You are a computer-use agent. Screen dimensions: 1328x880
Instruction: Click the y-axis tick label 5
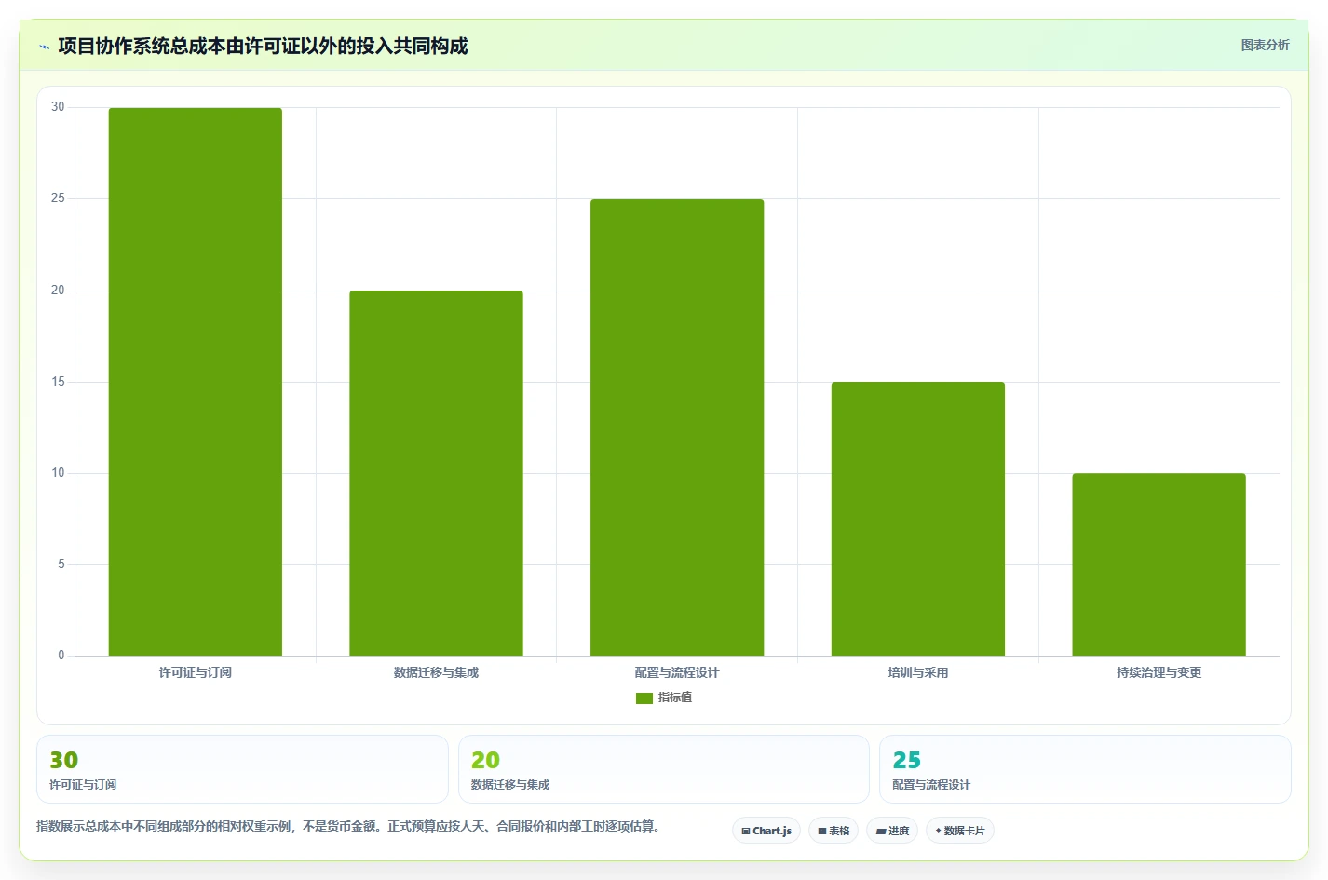[x=61, y=564]
